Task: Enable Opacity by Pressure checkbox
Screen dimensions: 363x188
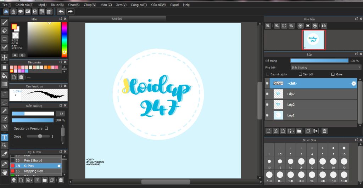Action: pyautogui.click(x=46, y=128)
